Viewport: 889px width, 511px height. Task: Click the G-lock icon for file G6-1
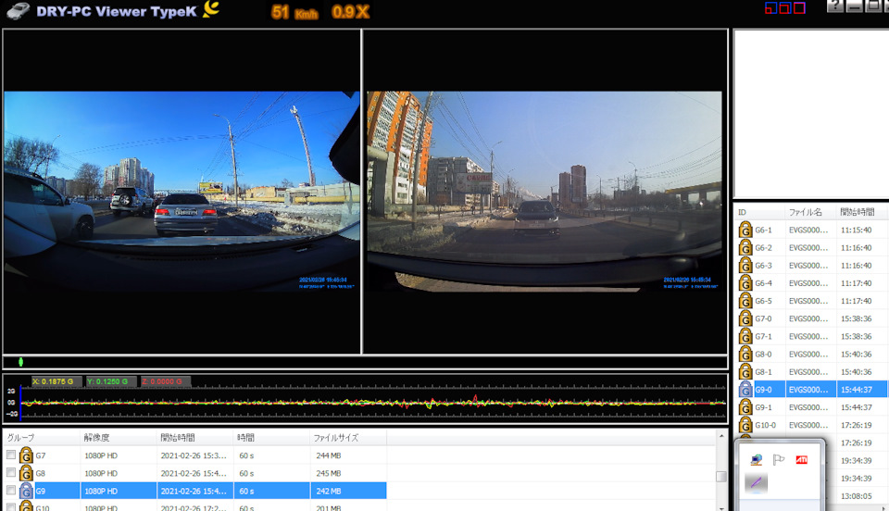click(x=745, y=230)
